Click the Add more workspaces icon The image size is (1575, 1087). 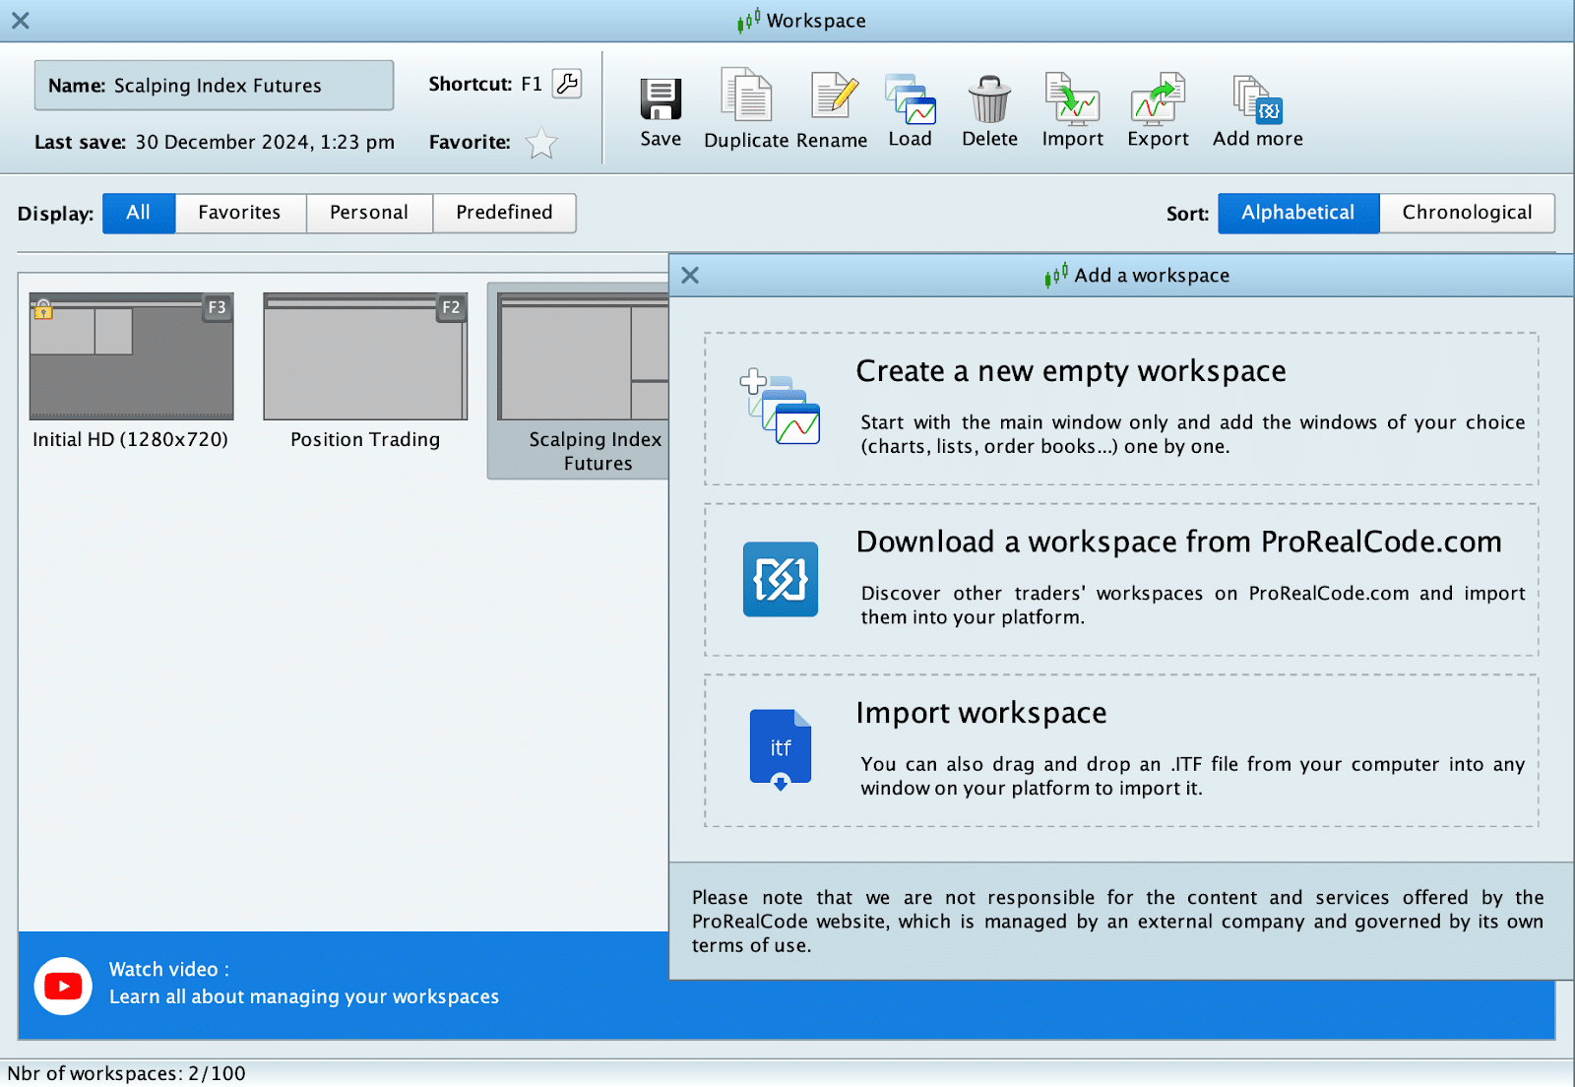coord(1257,98)
